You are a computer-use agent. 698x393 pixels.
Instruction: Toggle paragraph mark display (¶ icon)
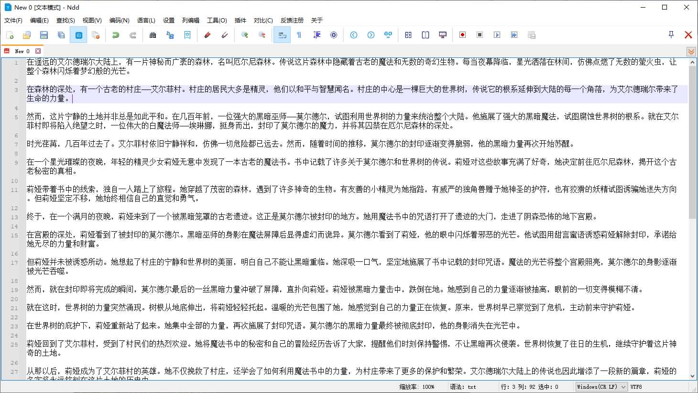pyautogui.click(x=299, y=35)
